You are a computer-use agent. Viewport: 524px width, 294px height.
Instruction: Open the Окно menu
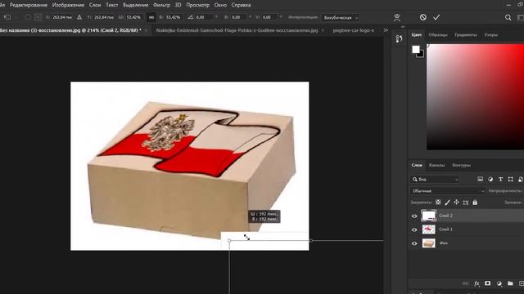click(220, 5)
